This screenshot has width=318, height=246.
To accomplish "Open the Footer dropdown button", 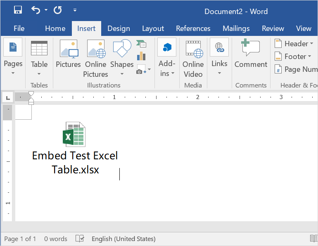I will tap(293, 56).
